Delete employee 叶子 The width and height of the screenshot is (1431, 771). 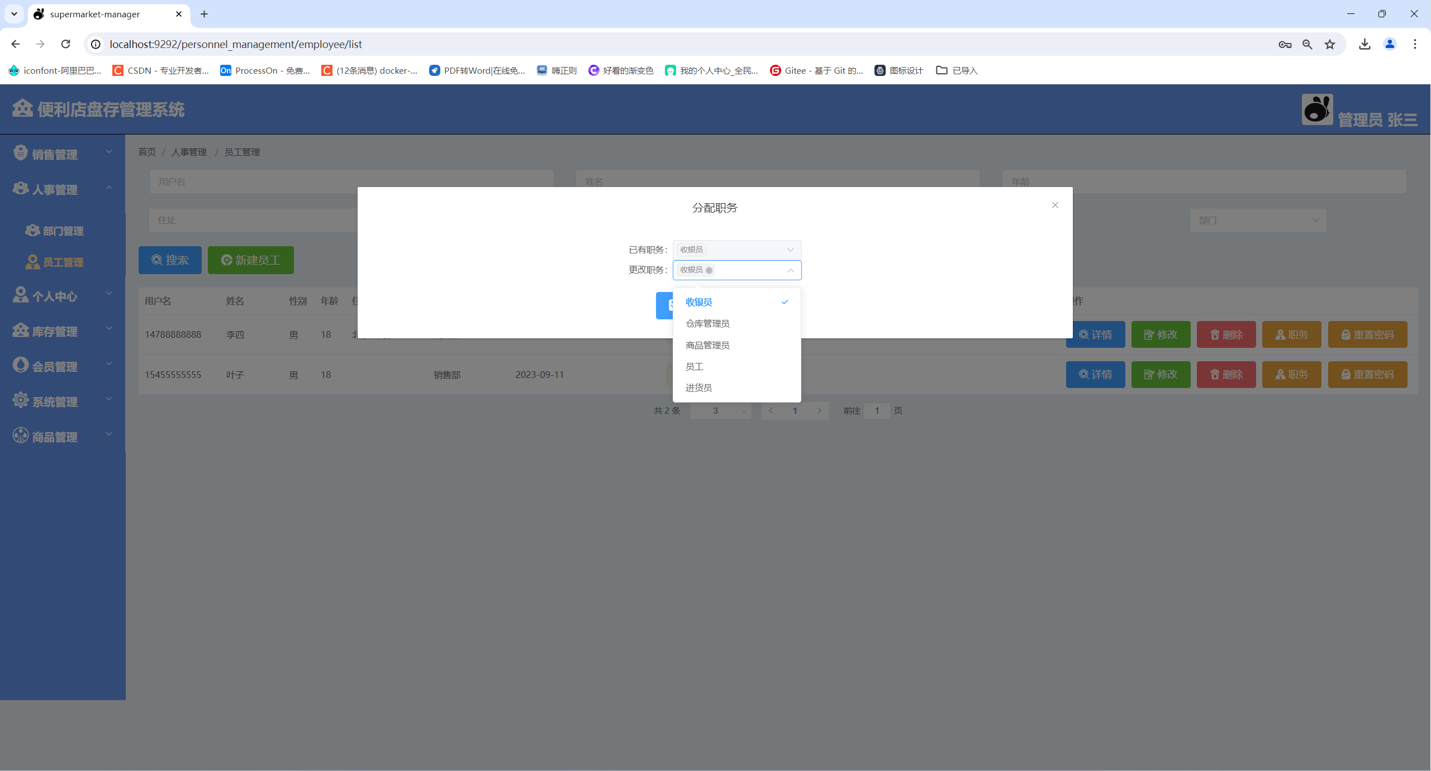pos(1226,374)
